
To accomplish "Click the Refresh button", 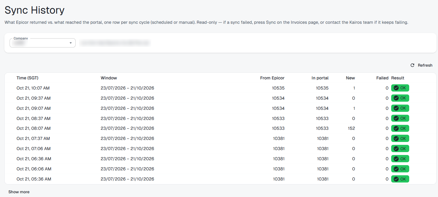I will pos(421,65).
